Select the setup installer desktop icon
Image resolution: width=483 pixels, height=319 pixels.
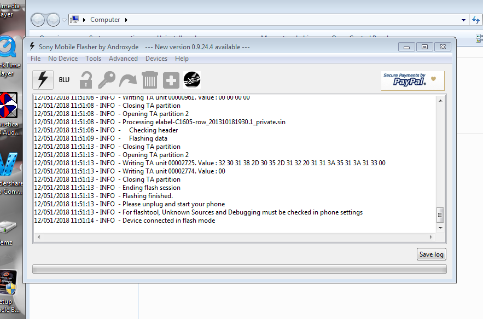(x=9, y=292)
